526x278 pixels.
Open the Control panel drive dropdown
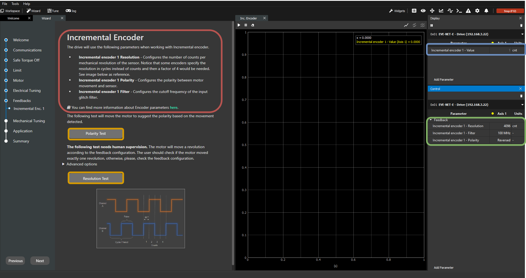point(522,105)
